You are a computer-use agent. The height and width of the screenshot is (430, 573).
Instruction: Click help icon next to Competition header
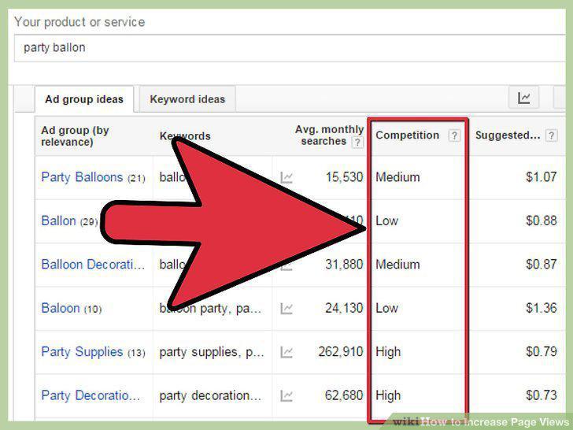coord(454,135)
